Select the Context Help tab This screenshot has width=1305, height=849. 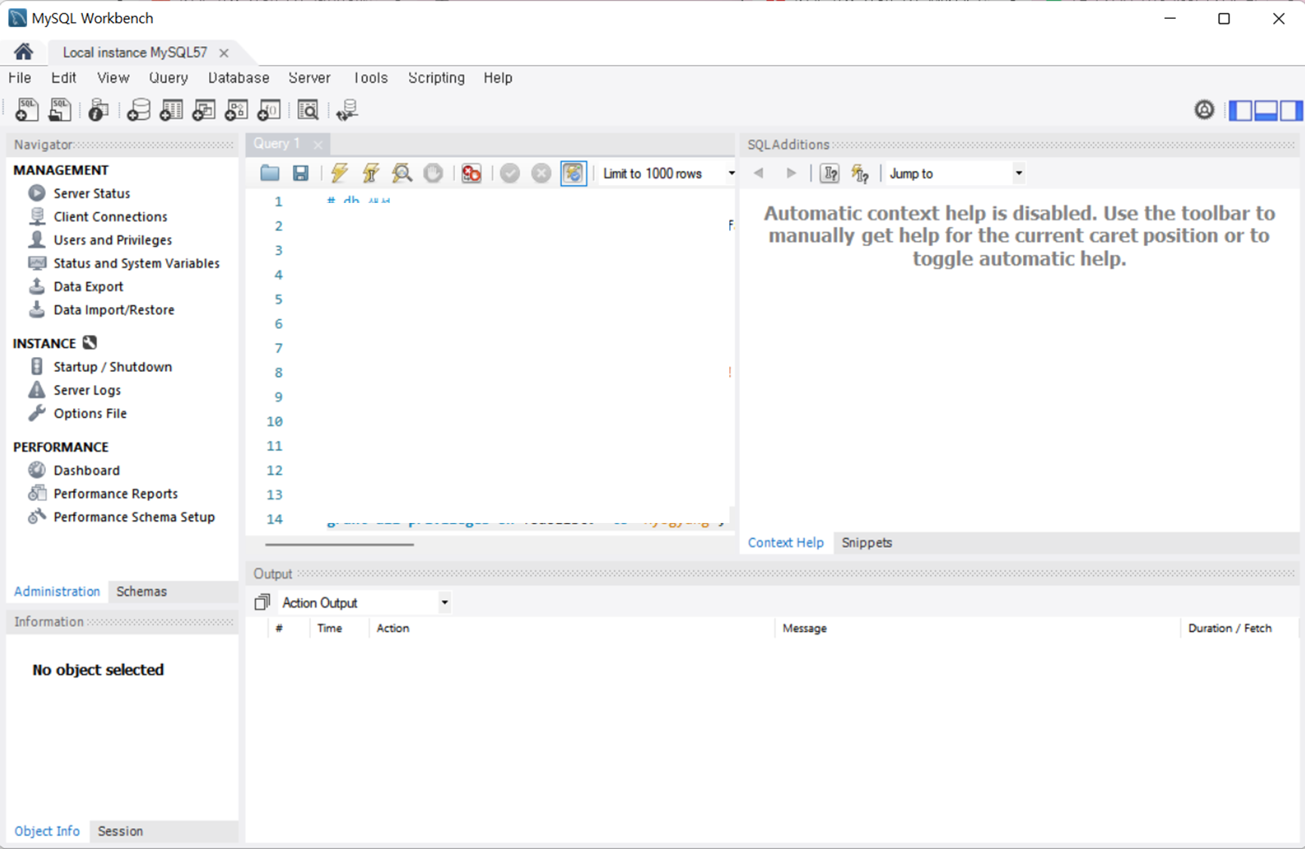[786, 543]
